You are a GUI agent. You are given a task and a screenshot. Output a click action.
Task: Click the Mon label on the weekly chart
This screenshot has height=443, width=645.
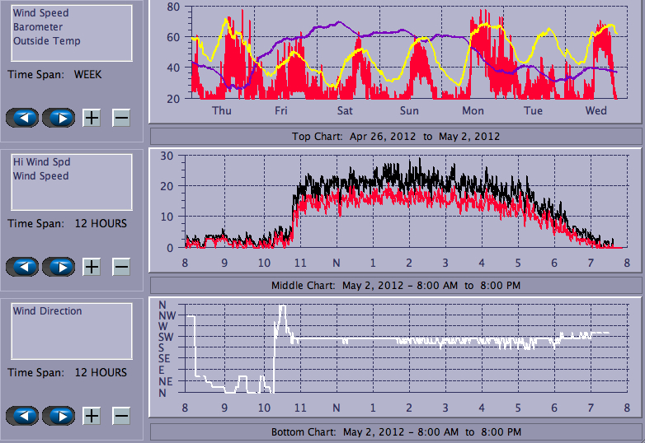473,110
